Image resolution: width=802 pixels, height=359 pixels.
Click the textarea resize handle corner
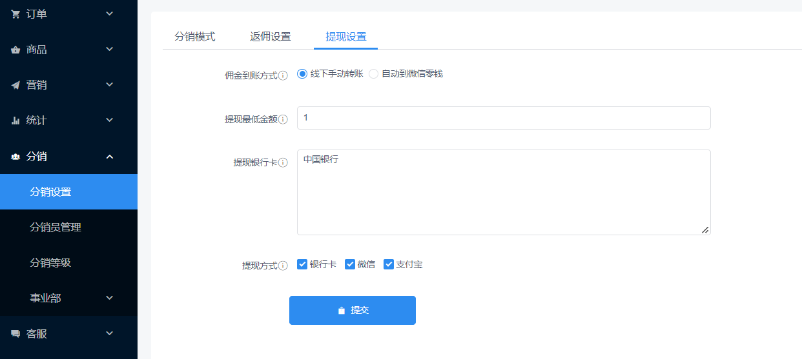tap(705, 229)
